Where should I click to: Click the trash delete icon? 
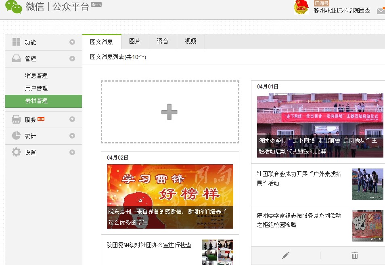(x=354, y=255)
